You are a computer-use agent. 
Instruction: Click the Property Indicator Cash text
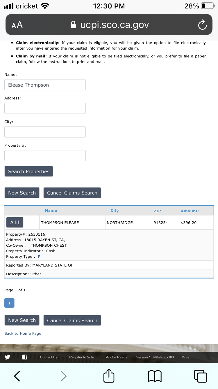click(x=31, y=251)
